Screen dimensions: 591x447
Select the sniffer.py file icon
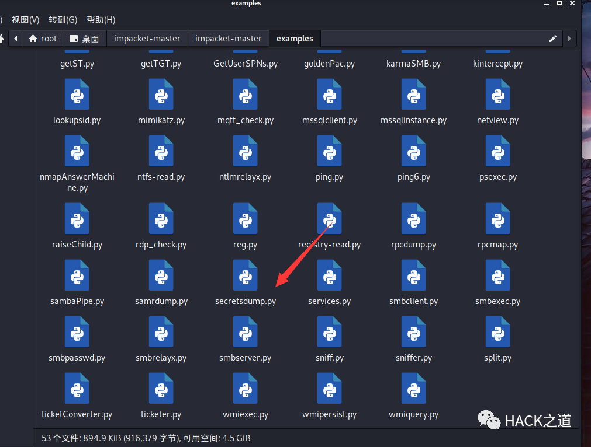tap(413, 332)
